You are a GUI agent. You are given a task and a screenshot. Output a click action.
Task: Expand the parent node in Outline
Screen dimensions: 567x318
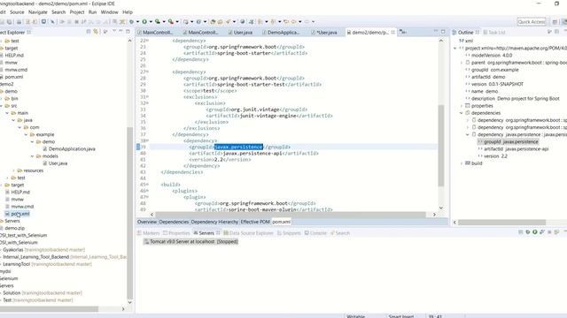pyautogui.click(x=462, y=63)
